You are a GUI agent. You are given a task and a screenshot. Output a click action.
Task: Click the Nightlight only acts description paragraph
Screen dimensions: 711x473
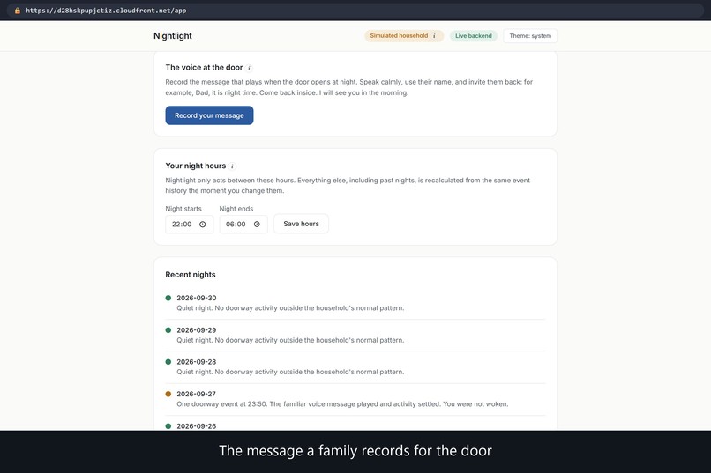(x=348, y=186)
